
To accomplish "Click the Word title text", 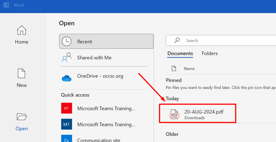I will click(19, 5).
